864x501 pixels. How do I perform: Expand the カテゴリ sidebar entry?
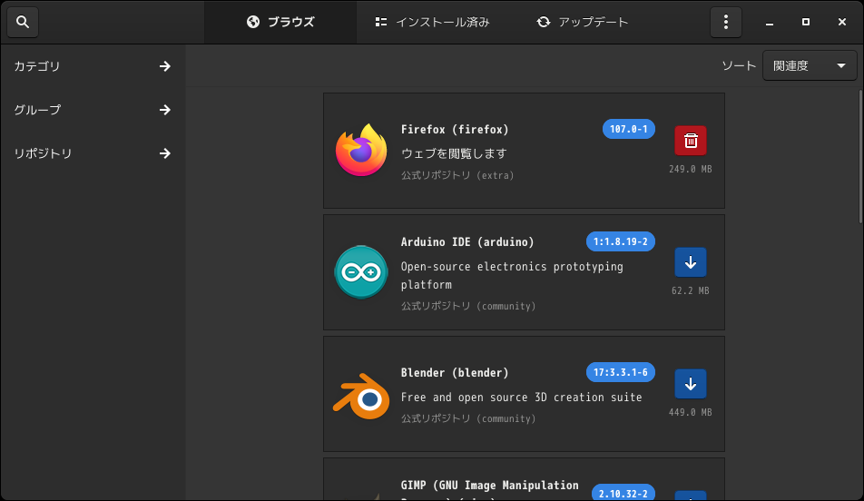(x=93, y=66)
